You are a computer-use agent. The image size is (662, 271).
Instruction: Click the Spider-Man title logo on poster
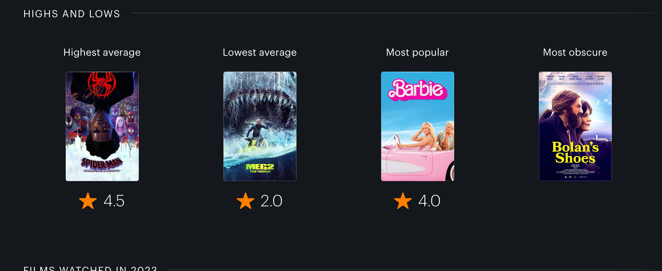[x=102, y=165]
